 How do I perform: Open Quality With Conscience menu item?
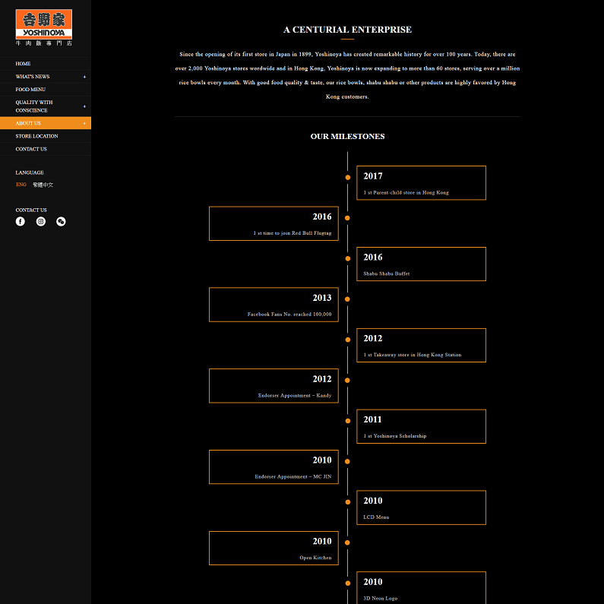pos(46,106)
